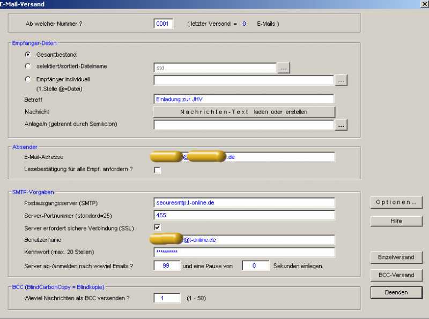Start Einzelversand sending
This screenshot has height=319, width=429.
pos(396,257)
